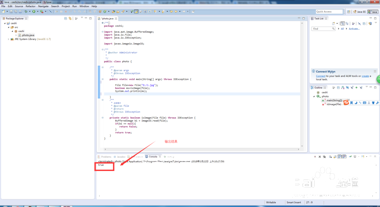Collapse the ceshi project tree node
This screenshot has width=380, height=207.
(5, 23)
